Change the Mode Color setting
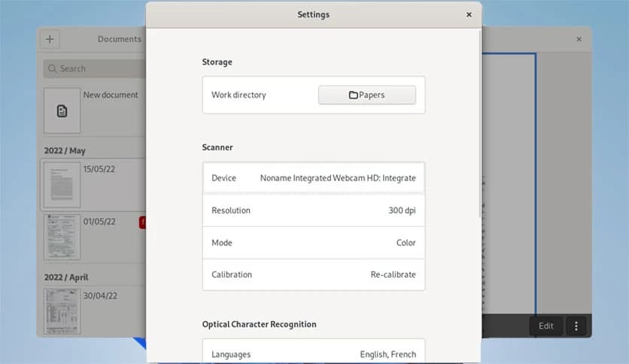The width and height of the screenshot is (629, 364). click(314, 242)
